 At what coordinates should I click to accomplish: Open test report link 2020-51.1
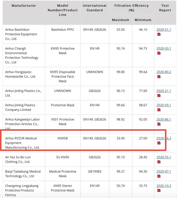[x=164, y=30]
